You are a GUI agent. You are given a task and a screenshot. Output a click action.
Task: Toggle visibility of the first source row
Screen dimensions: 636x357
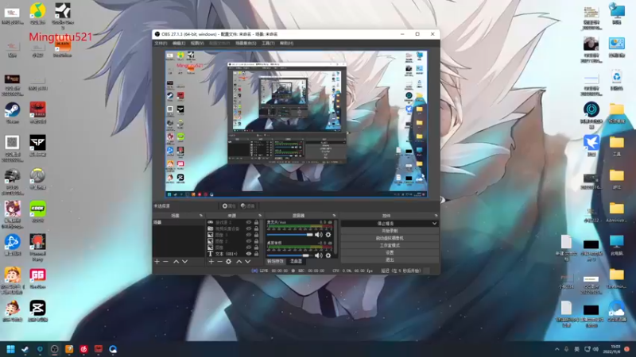click(x=249, y=222)
